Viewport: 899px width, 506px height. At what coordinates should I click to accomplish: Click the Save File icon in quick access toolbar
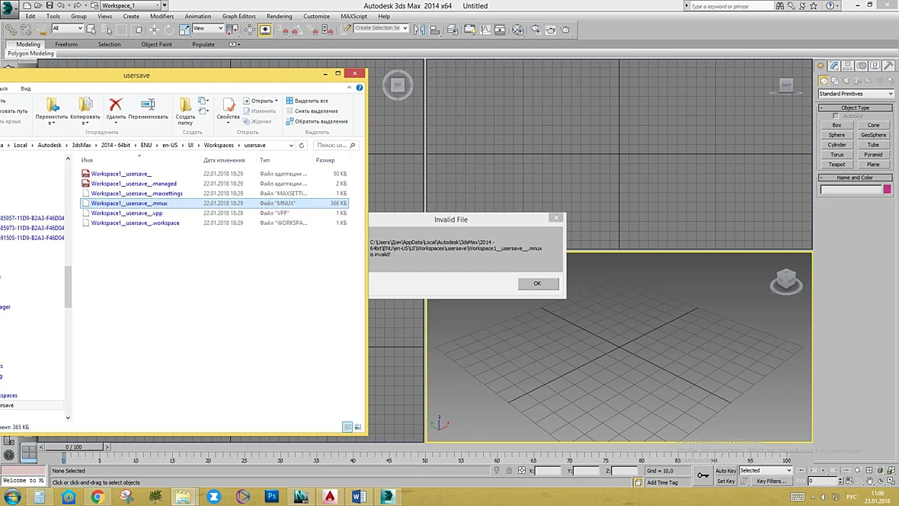(50, 5)
